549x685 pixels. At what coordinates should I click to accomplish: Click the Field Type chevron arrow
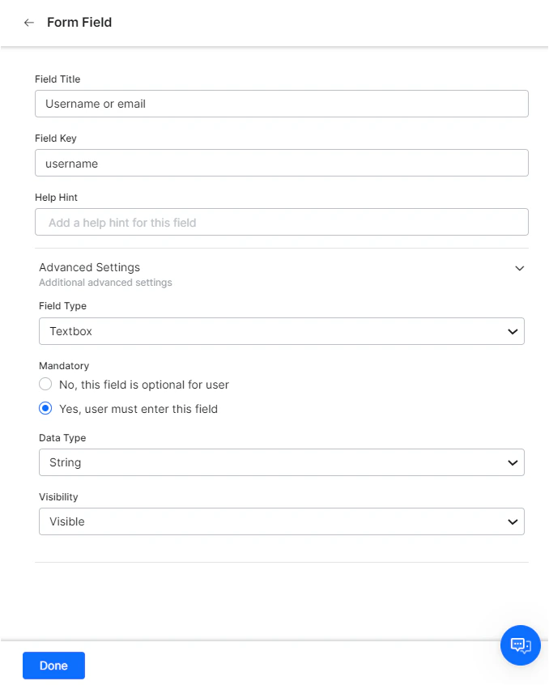[512, 331]
